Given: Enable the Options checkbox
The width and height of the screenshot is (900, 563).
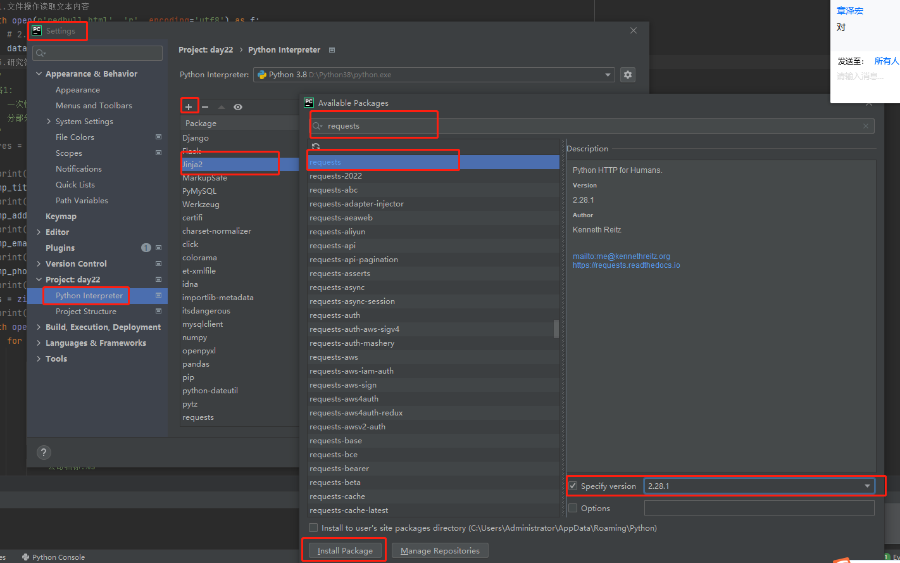Looking at the screenshot, I should point(573,509).
